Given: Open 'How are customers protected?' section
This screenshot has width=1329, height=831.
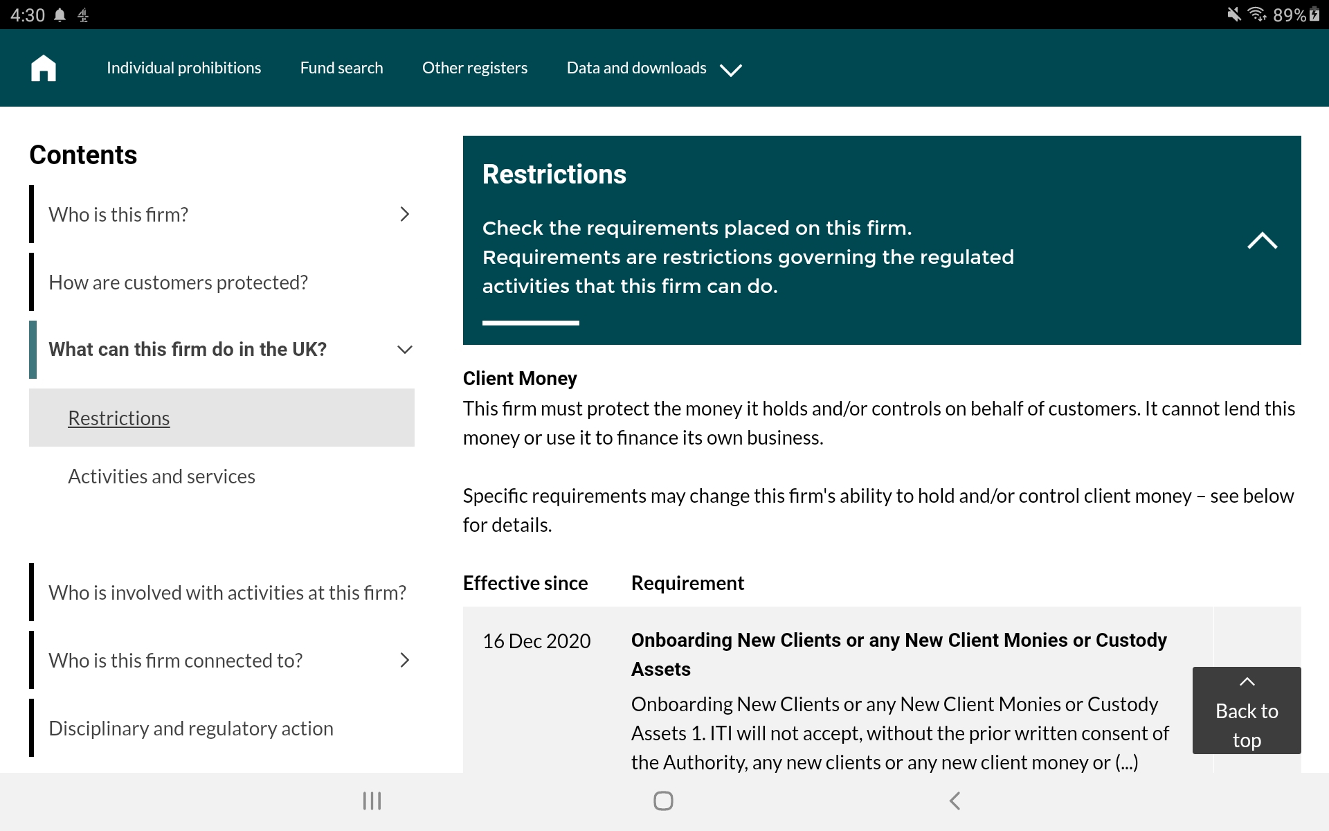Looking at the screenshot, I should pyautogui.click(x=178, y=283).
